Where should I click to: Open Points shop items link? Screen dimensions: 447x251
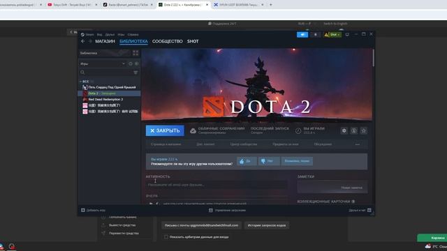coord(286,144)
